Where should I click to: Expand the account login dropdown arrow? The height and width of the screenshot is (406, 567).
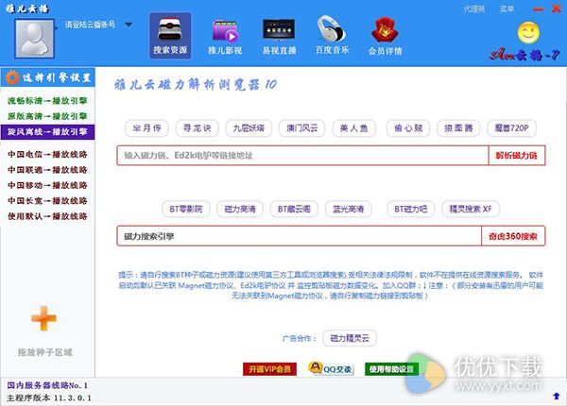click(x=129, y=25)
